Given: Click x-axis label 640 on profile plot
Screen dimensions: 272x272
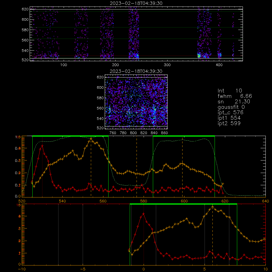Looking at the screenshot, I should coord(265,201).
